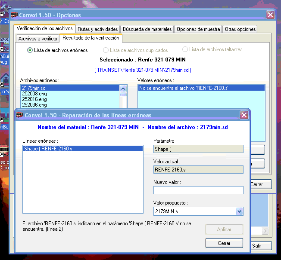281x260 pixels.
Task: Select Lista de archivos faltantes radio option
Action: [x=185, y=50]
